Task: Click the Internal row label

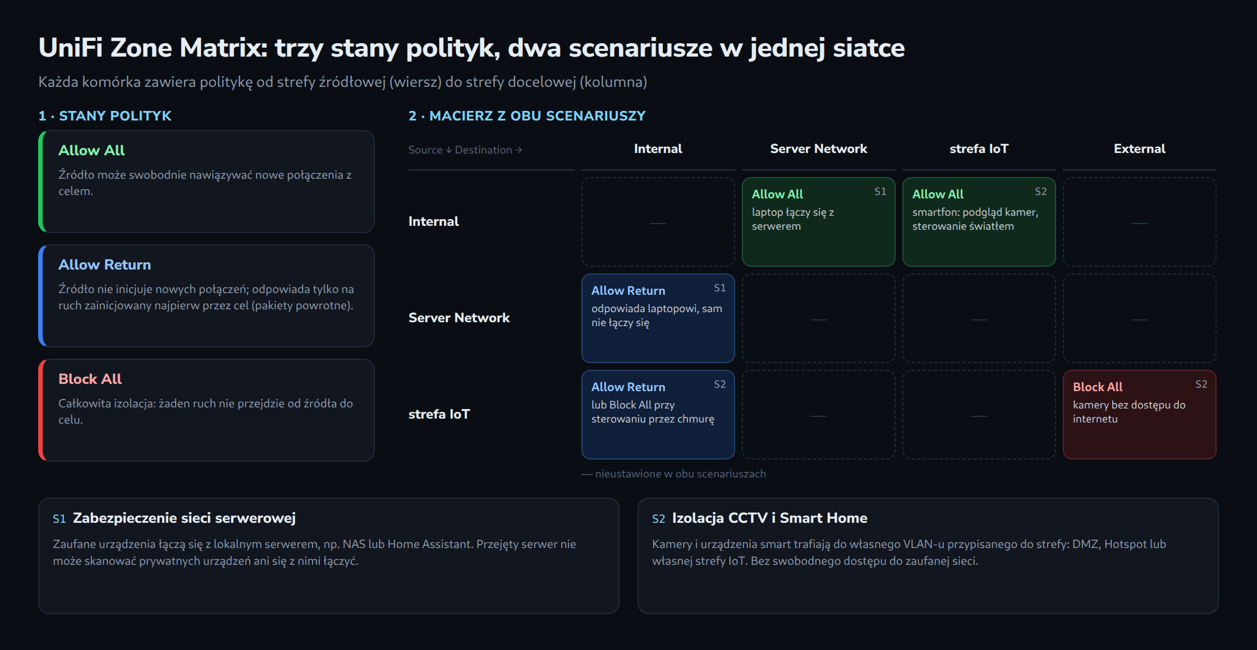Action: (434, 221)
